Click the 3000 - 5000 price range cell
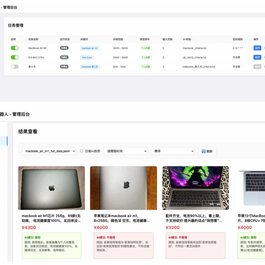The image size is (265, 265). 120,48
